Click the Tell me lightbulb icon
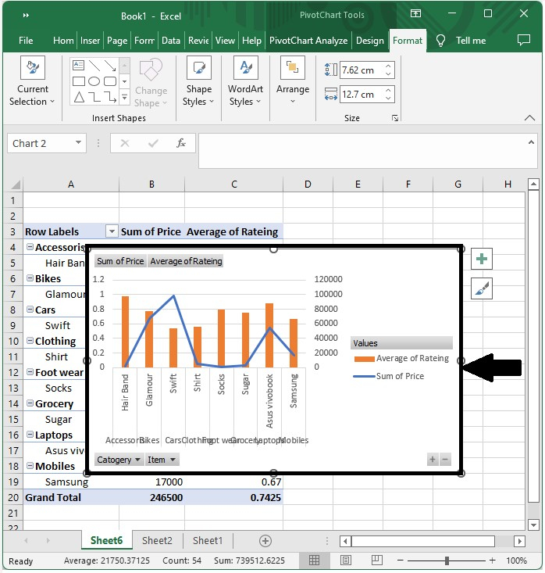This screenshot has width=545, height=573. click(440, 41)
